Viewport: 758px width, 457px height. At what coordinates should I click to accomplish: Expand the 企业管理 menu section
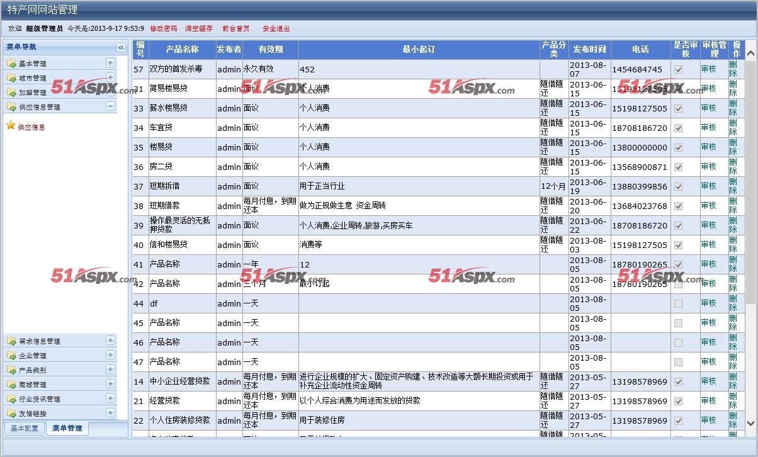click(110, 355)
